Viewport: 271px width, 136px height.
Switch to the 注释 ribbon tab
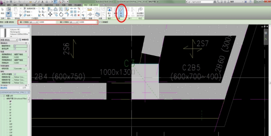click(x=34, y=5)
